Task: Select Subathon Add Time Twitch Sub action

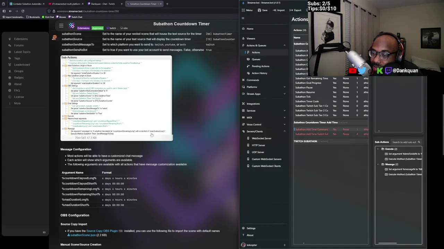Action: (331, 134)
